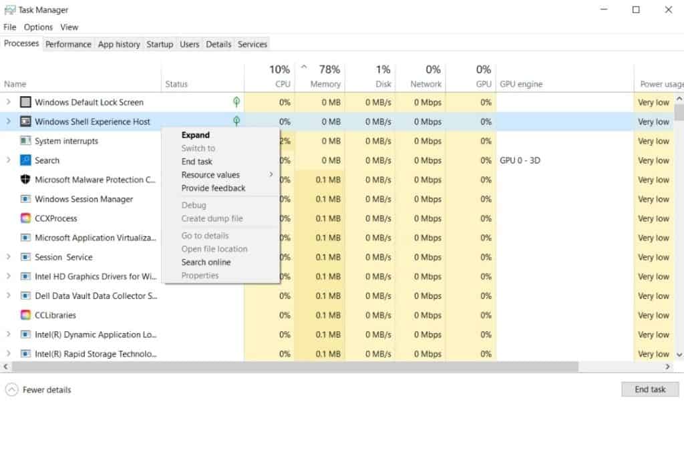Click the Fewer details arrow icon
Screen dimensions: 684x456
point(12,389)
